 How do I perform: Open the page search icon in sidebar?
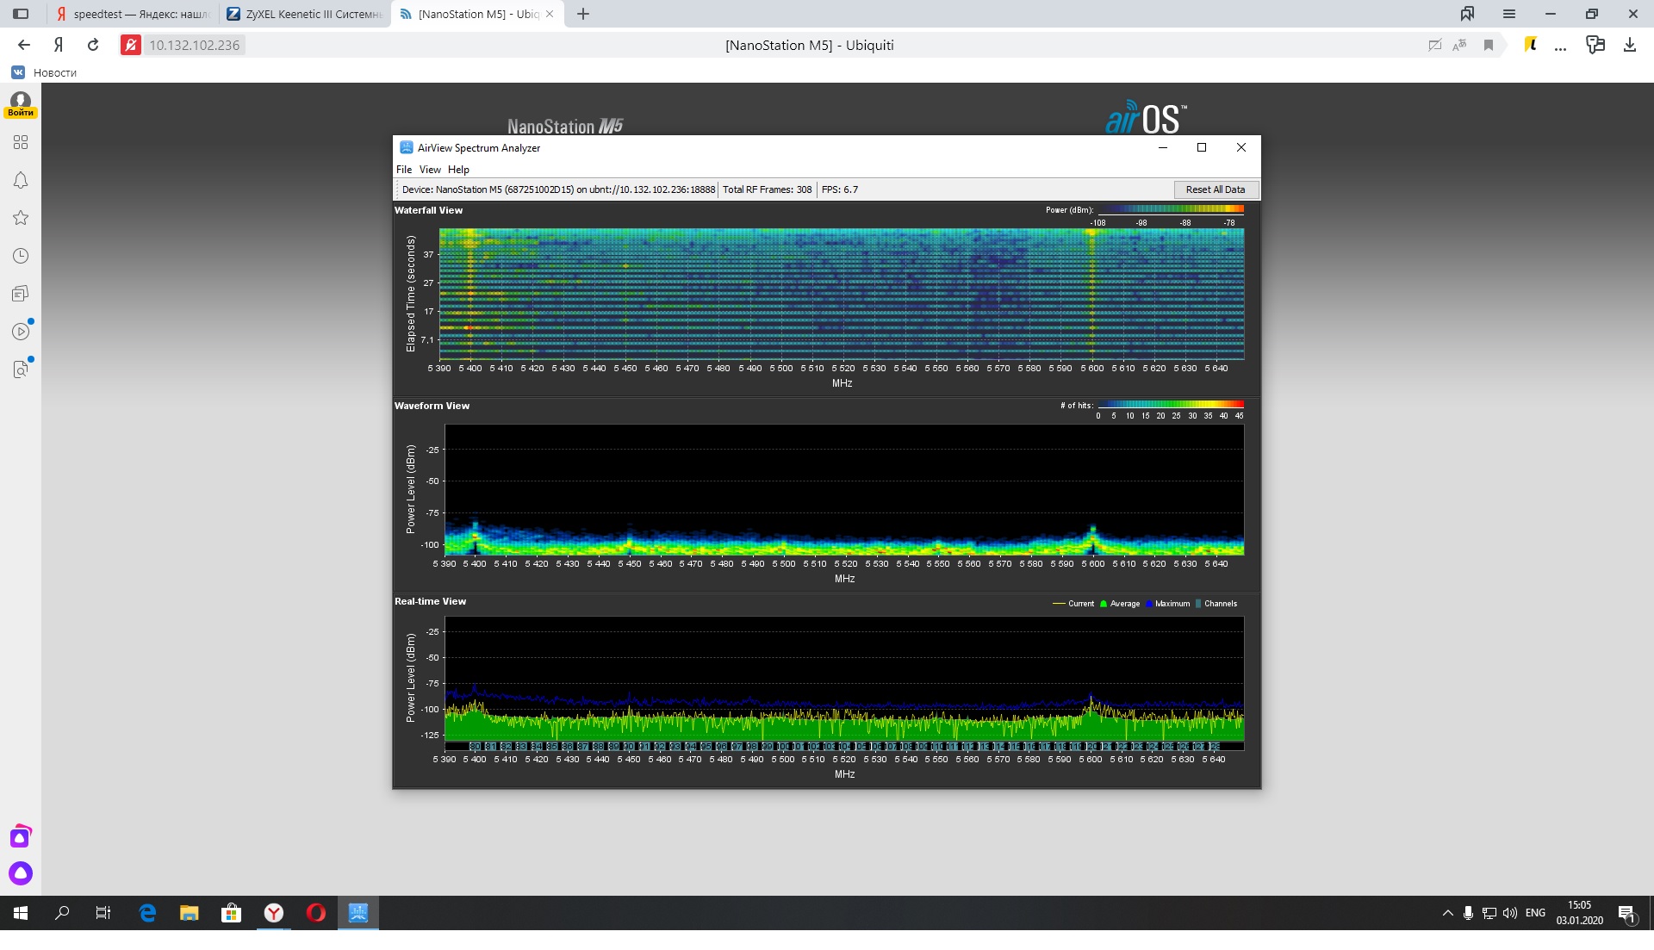pyautogui.click(x=21, y=369)
